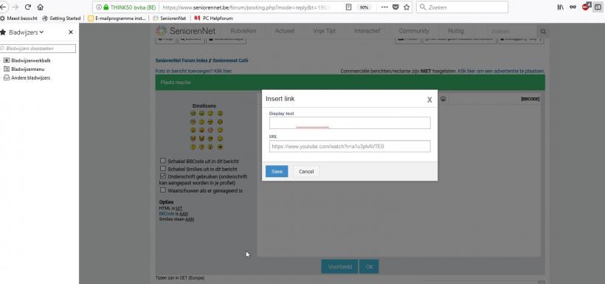
Task: Close the Insert link dialog with X
Action: click(429, 100)
